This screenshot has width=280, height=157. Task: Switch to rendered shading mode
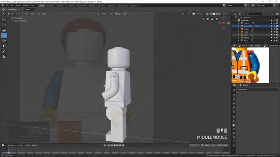coord(220,14)
